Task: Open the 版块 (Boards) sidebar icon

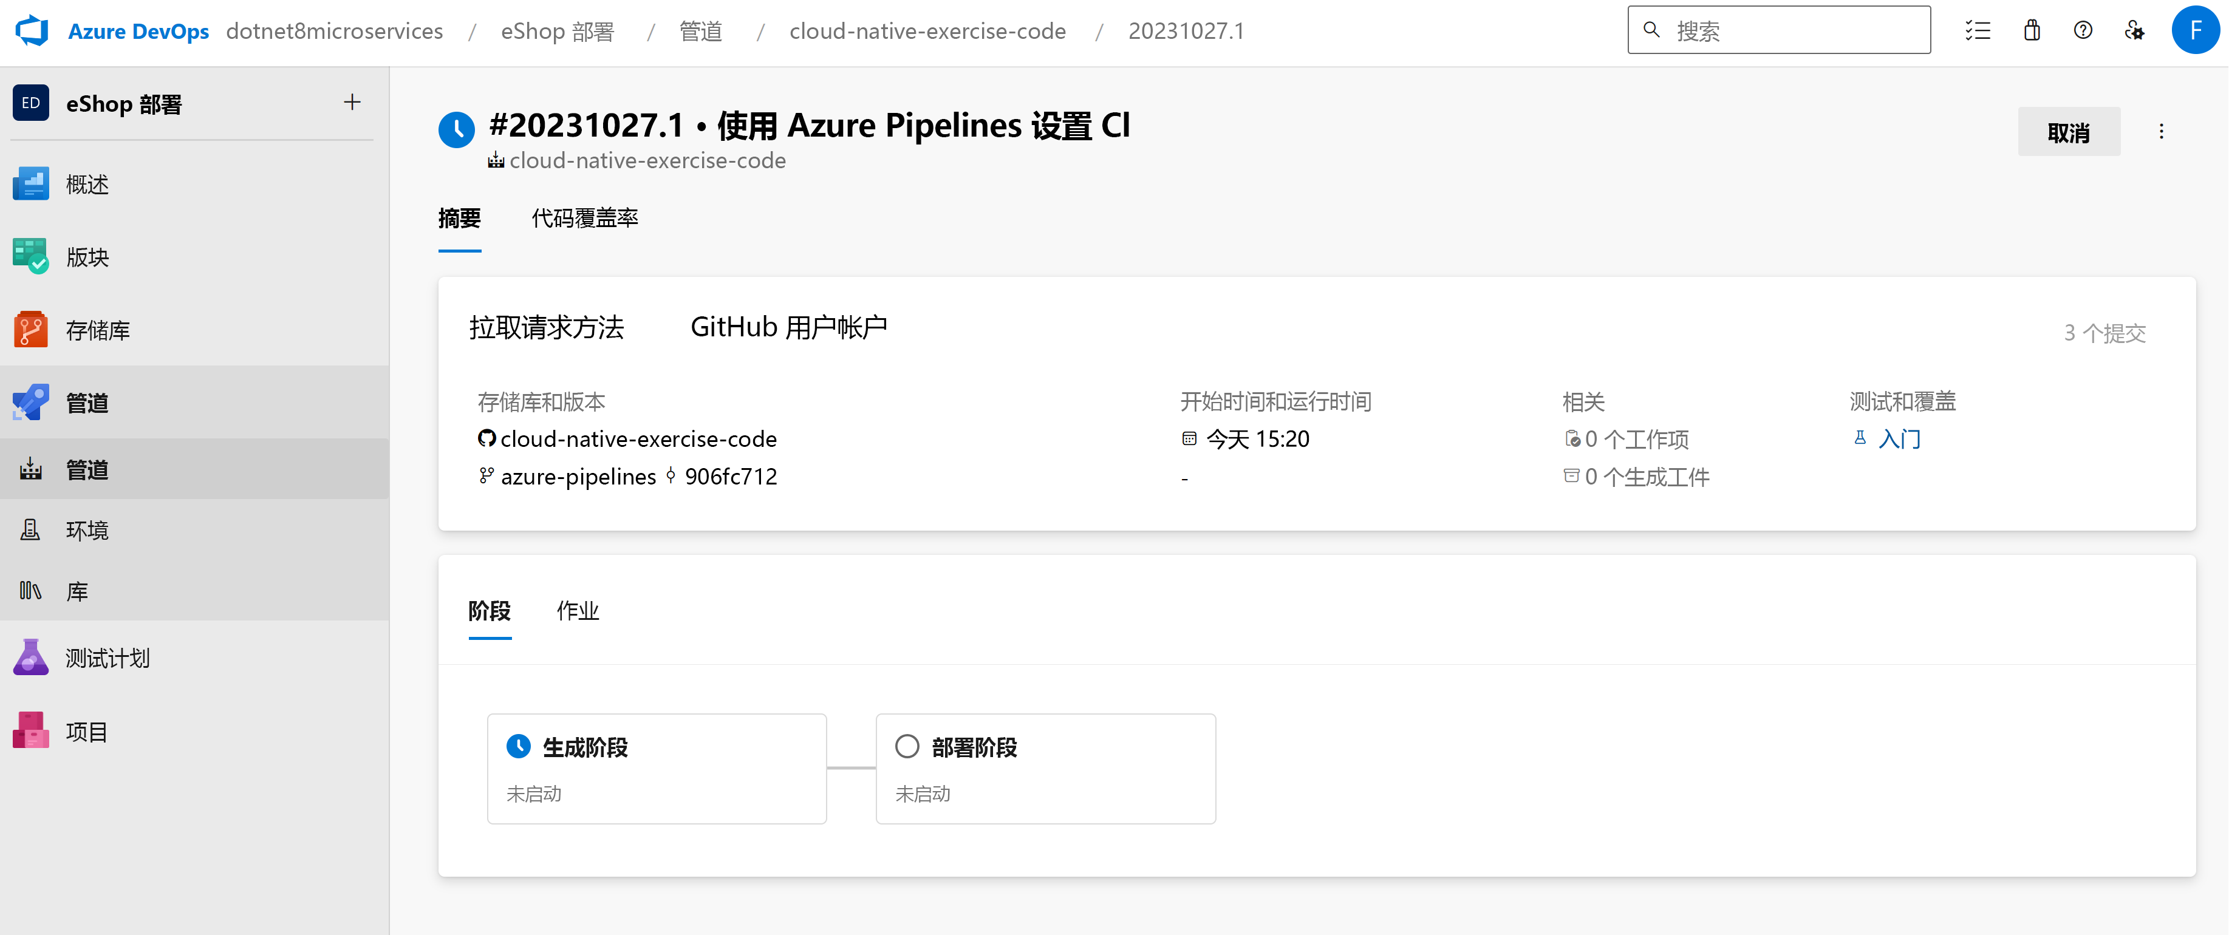Action: (x=31, y=257)
